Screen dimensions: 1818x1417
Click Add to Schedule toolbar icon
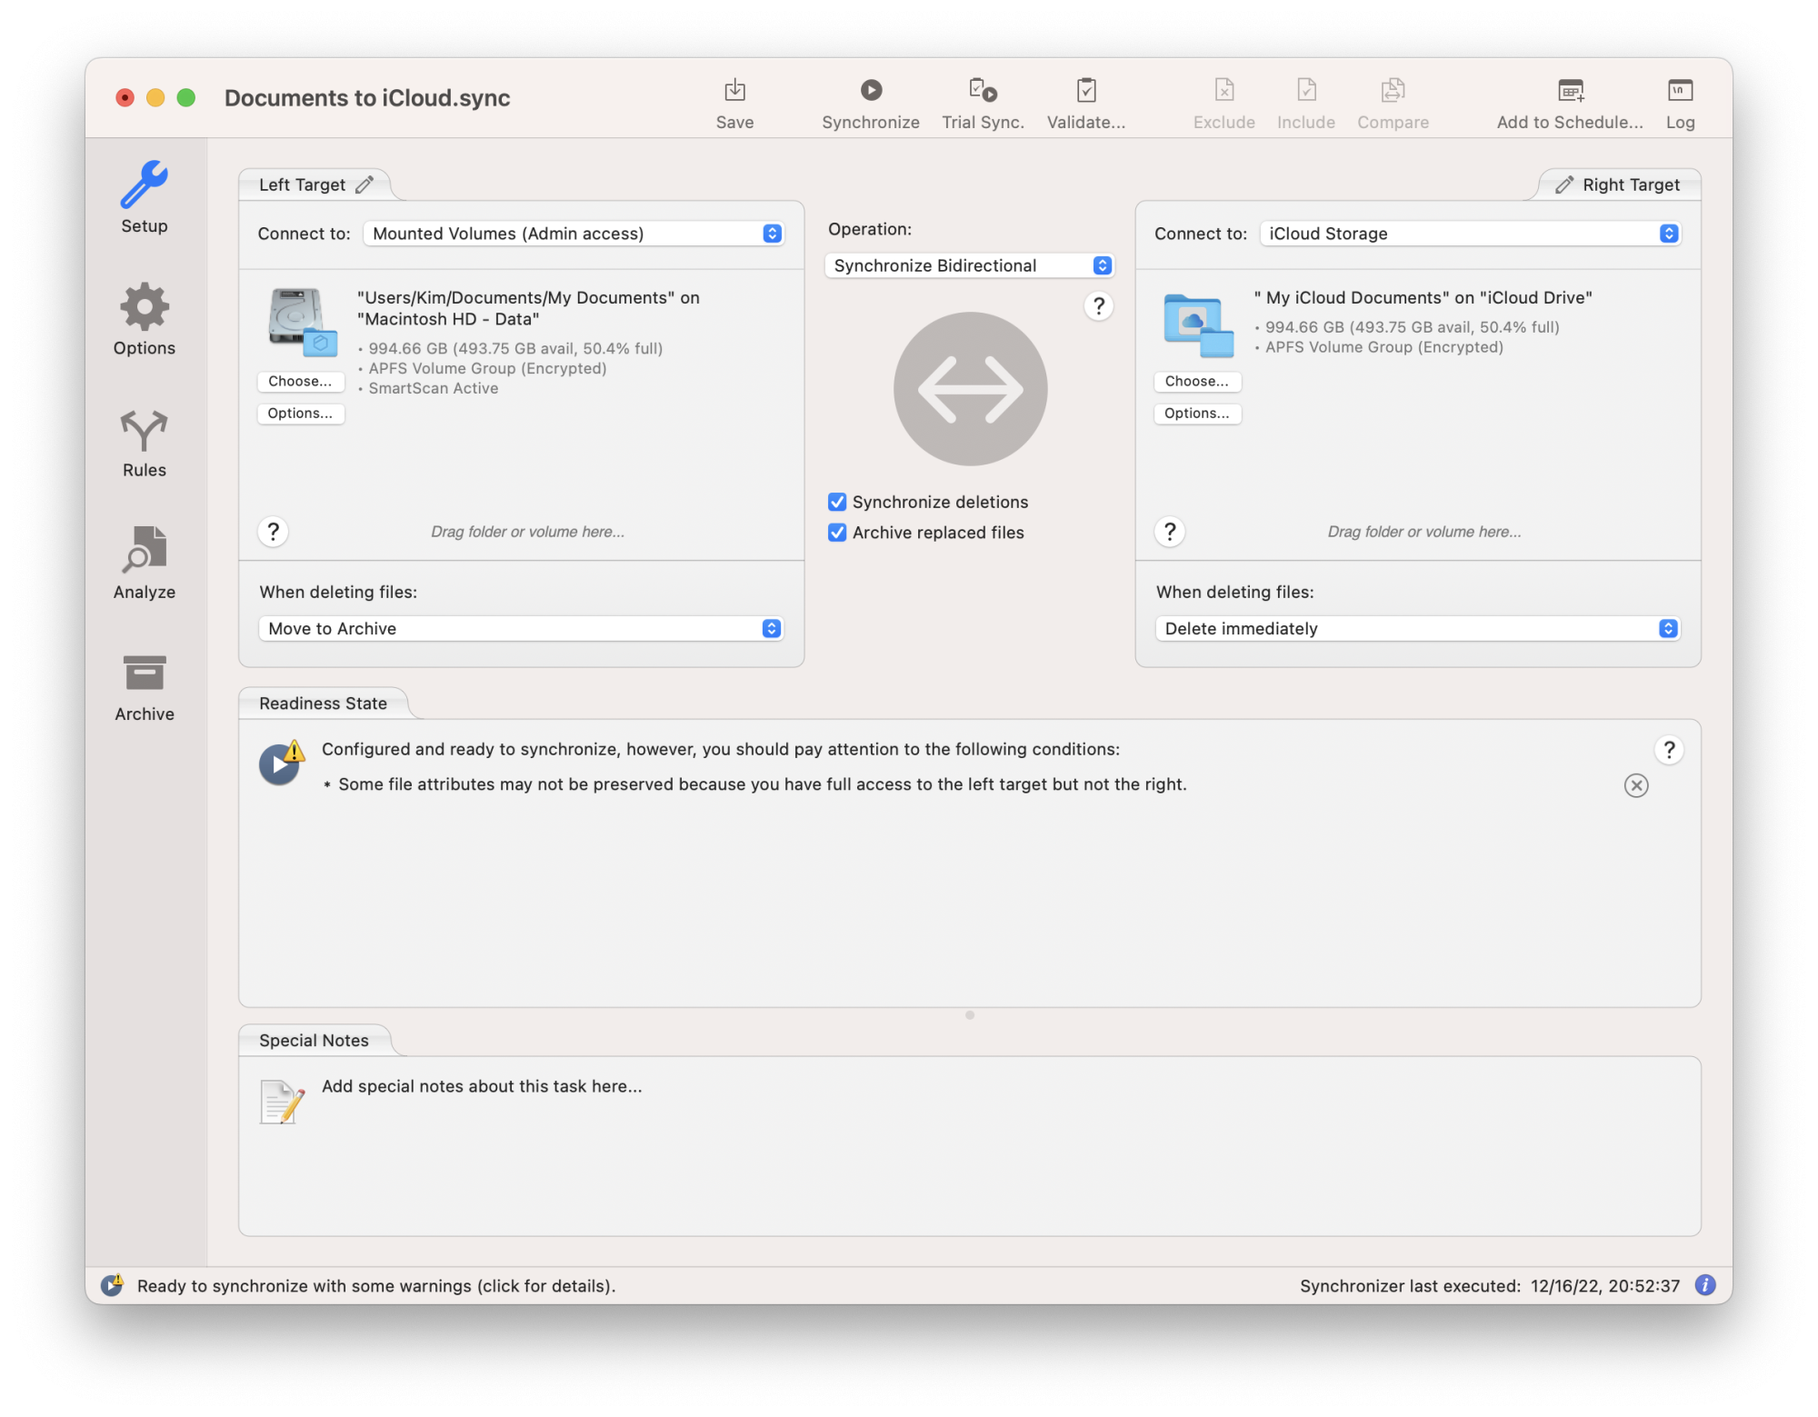(x=1570, y=91)
